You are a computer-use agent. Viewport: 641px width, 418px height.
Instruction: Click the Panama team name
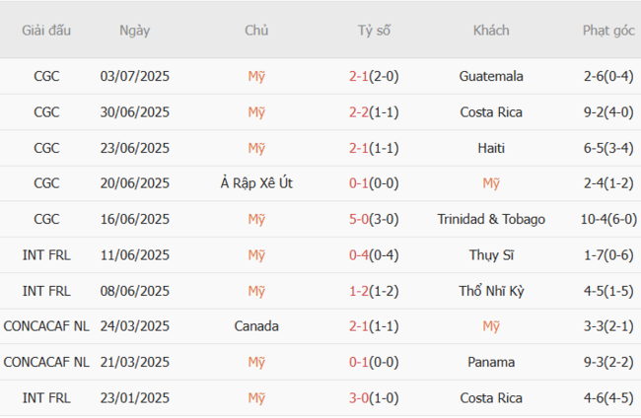point(491,362)
